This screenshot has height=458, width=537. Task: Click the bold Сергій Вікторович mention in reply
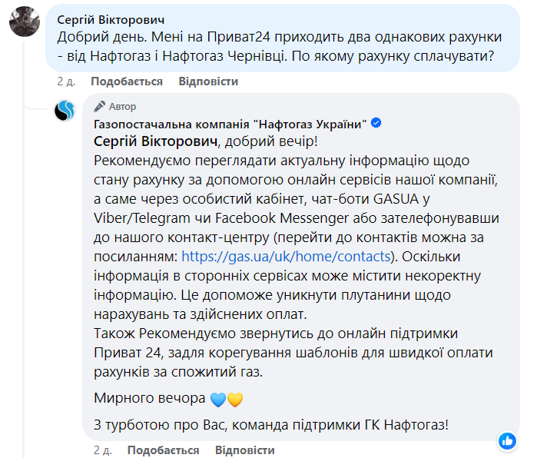[155, 141]
